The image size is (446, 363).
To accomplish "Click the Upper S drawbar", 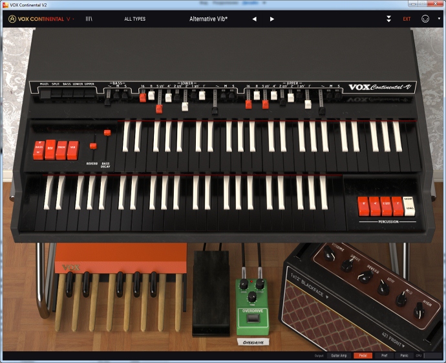I will (338, 95).
